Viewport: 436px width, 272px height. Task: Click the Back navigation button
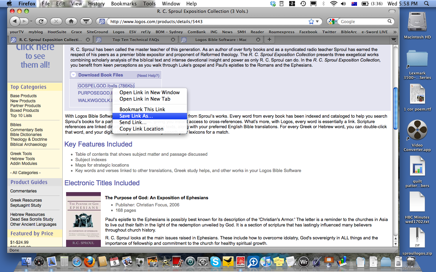pos(15,21)
